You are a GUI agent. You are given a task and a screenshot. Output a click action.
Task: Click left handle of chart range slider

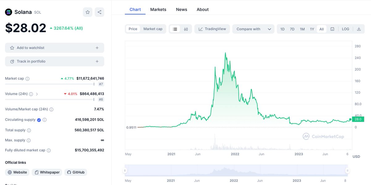(125, 170)
